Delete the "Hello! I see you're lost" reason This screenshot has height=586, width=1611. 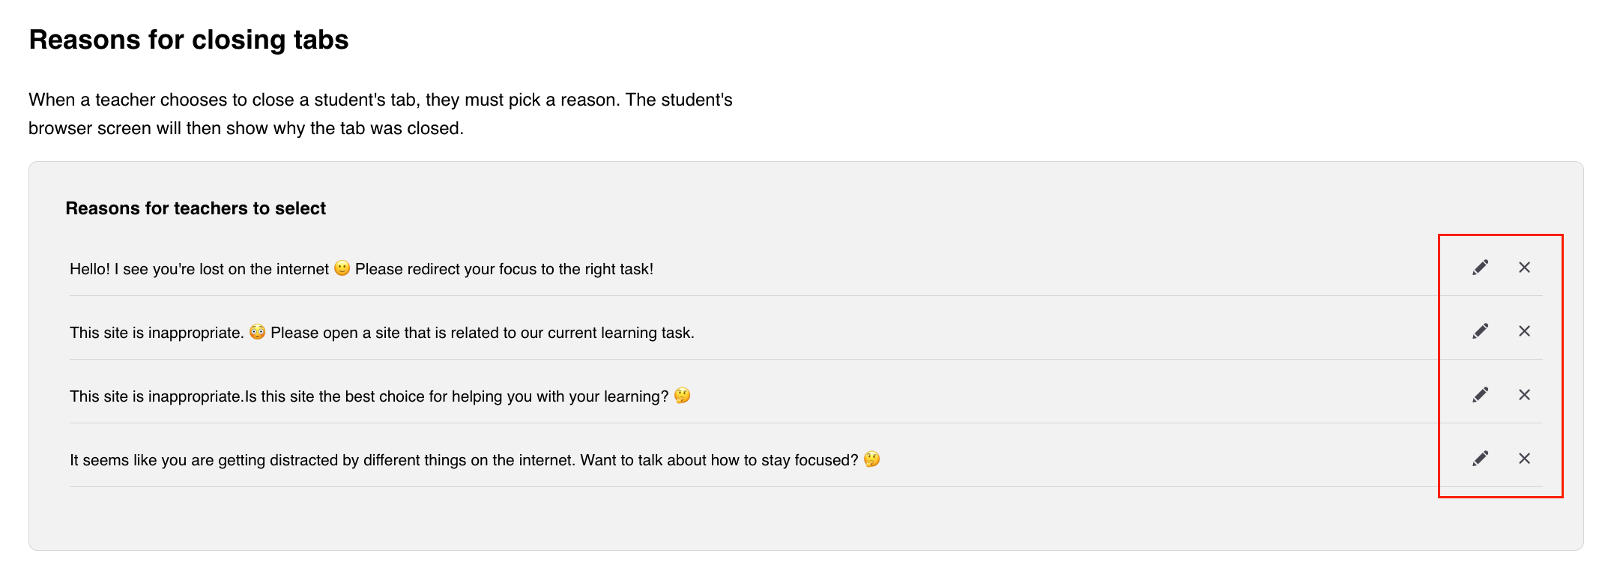pos(1524,268)
